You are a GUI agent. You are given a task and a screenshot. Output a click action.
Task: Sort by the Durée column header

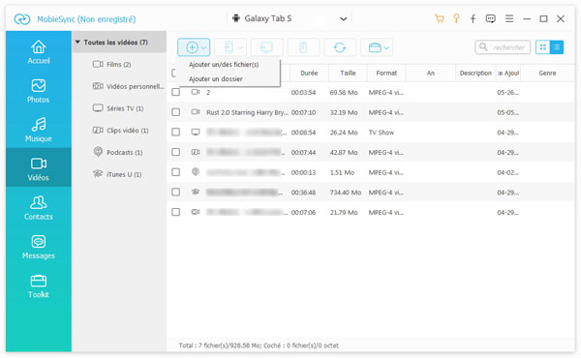click(309, 73)
